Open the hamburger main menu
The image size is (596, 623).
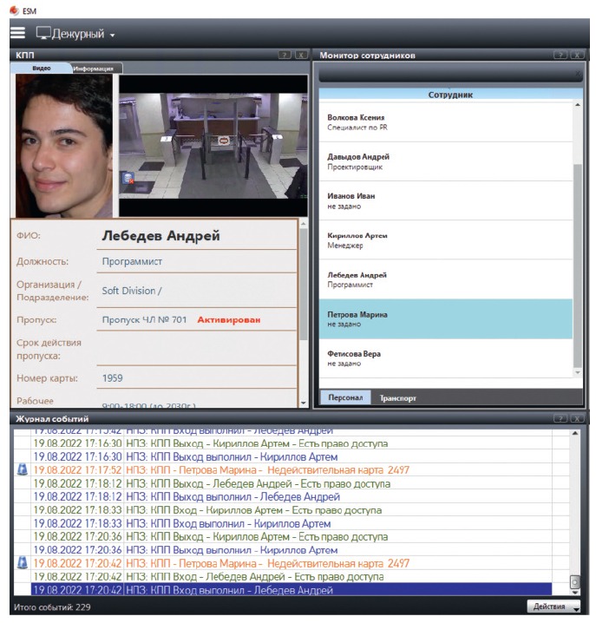coord(17,33)
